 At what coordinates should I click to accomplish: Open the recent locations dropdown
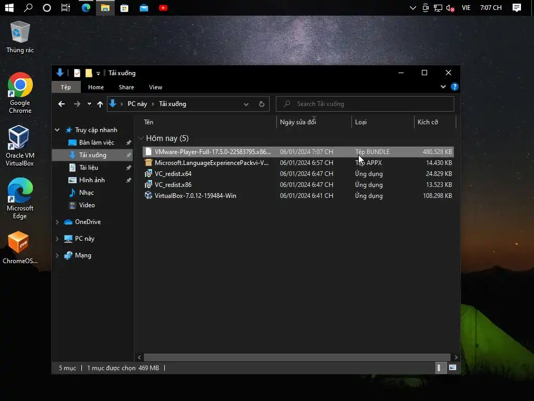(x=89, y=104)
